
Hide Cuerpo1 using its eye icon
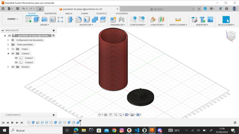16,58
